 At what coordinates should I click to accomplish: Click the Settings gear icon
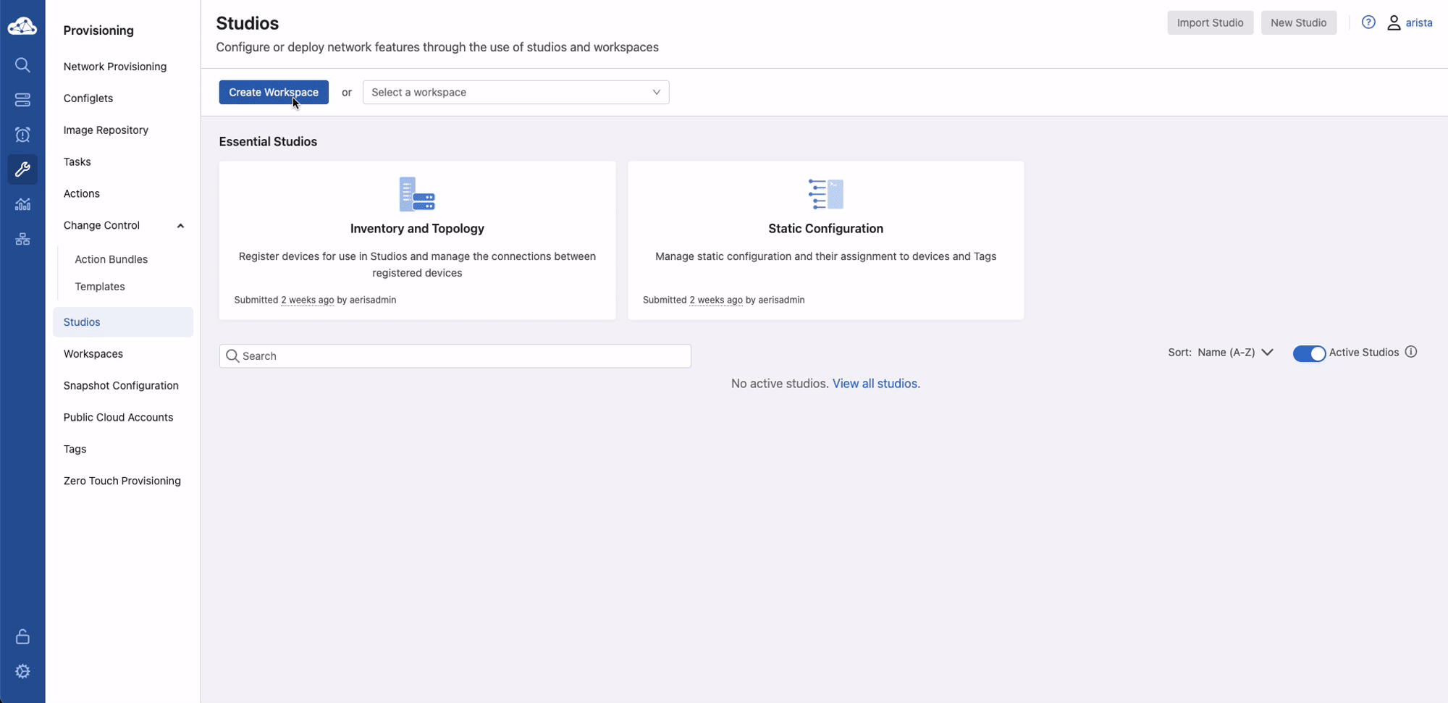click(22, 671)
